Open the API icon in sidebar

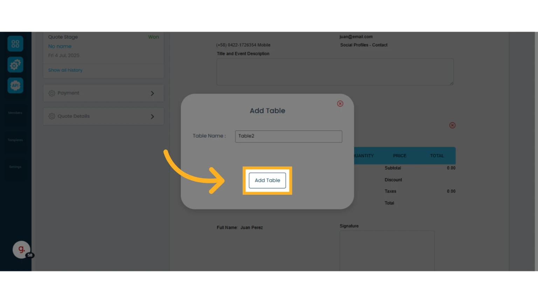tap(15, 86)
